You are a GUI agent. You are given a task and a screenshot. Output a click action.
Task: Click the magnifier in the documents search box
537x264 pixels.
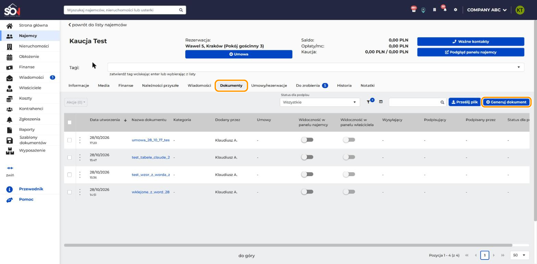(442, 102)
